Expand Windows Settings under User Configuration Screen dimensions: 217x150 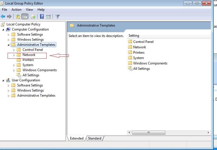click(x=8, y=91)
